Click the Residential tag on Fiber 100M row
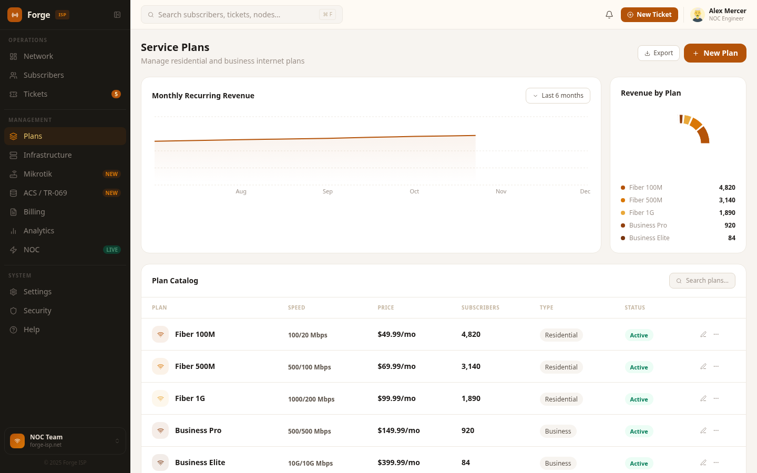Viewport: 757px width, 473px height. tap(561, 335)
